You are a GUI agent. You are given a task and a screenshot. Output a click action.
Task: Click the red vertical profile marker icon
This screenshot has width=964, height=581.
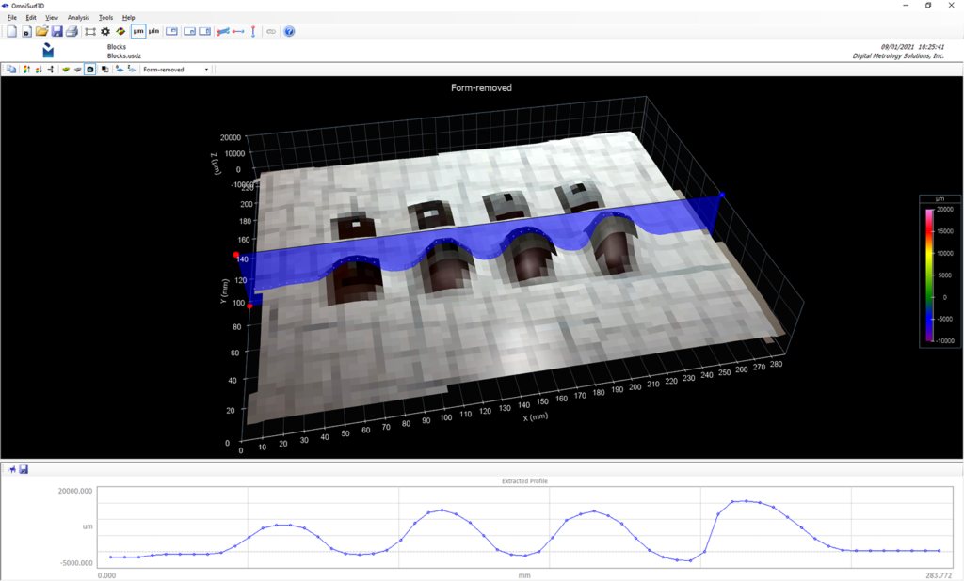[253, 31]
